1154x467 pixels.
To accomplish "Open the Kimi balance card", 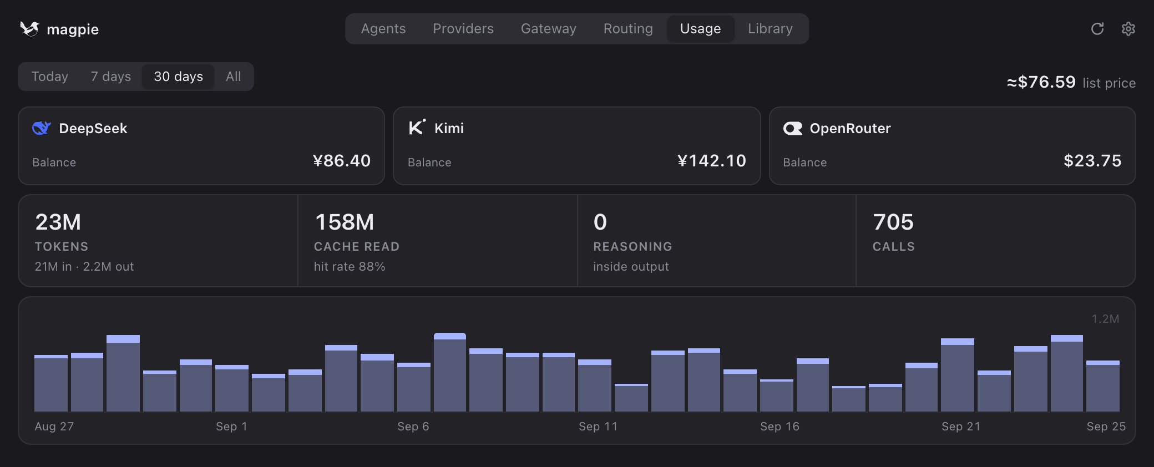I will (x=576, y=146).
